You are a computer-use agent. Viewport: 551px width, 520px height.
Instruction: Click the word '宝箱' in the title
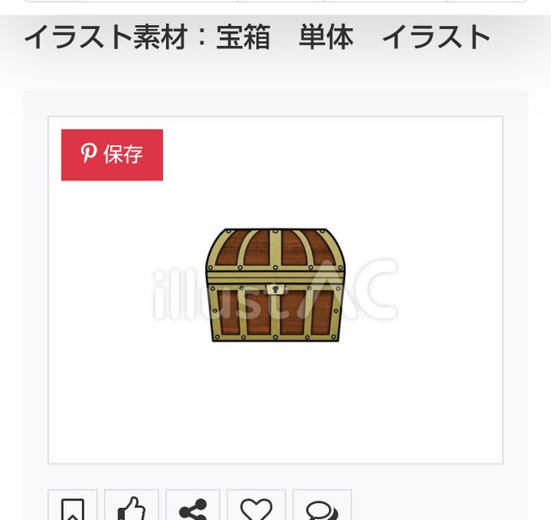[243, 37]
